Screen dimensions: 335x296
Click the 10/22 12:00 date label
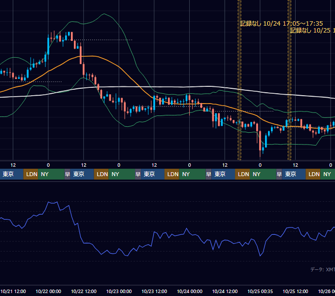(x=84, y=291)
